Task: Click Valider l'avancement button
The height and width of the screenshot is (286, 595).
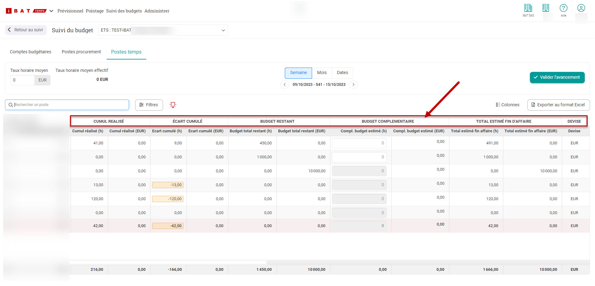Action: pos(557,77)
